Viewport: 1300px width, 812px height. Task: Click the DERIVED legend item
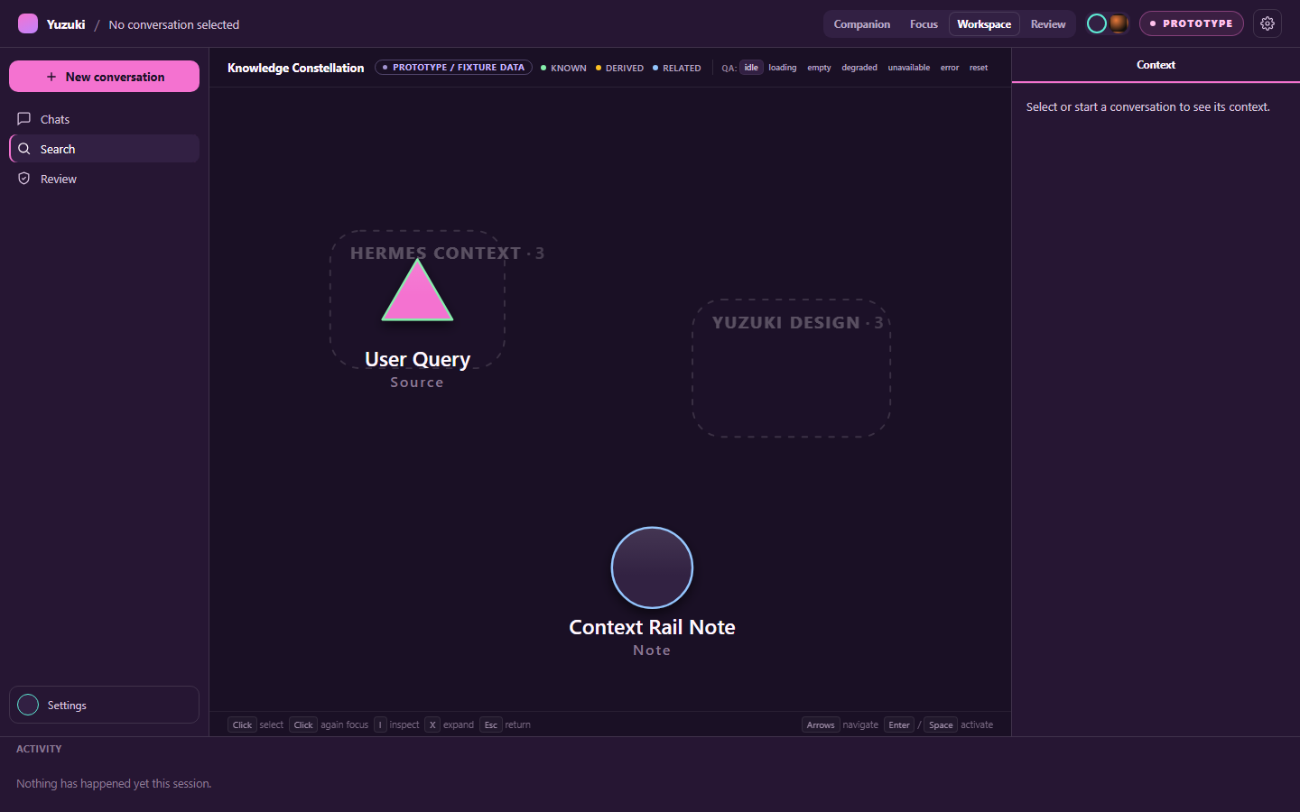click(619, 68)
